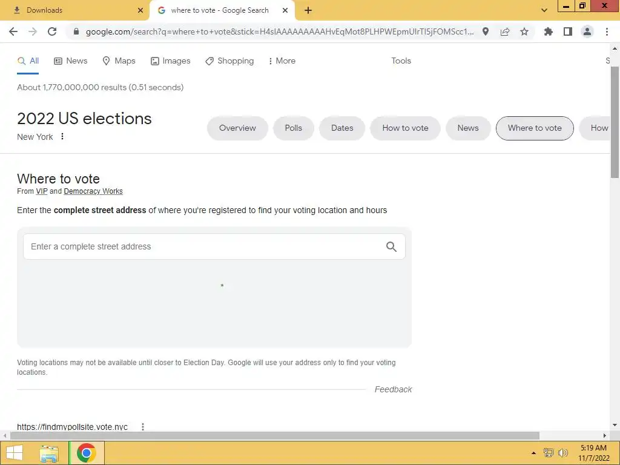Open options for findmypollsite result
620x465 pixels.
(x=143, y=427)
